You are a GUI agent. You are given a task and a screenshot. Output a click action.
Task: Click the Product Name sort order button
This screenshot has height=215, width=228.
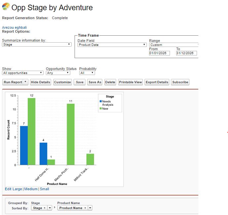click(73, 208)
